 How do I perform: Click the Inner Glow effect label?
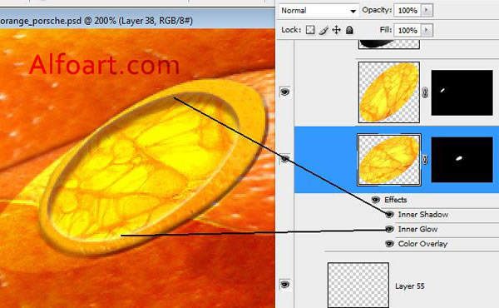click(417, 229)
